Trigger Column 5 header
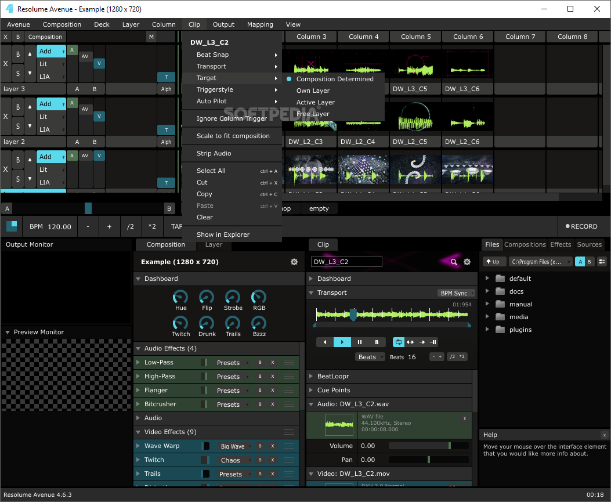611x502 pixels. point(415,37)
